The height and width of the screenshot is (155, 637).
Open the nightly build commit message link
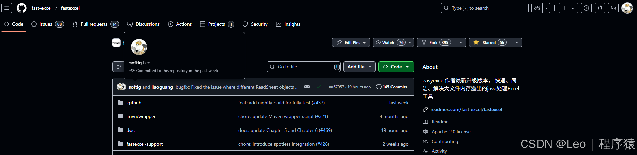click(274, 103)
